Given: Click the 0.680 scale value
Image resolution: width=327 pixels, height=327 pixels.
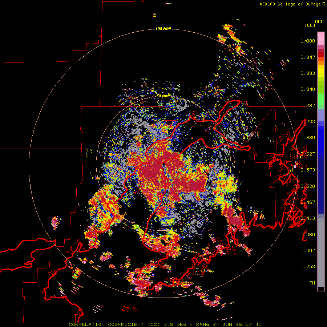Looking at the screenshot, I should tap(308, 138).
